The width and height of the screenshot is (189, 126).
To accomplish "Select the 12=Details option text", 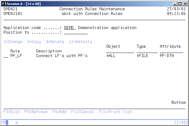I will coord(80,42).
